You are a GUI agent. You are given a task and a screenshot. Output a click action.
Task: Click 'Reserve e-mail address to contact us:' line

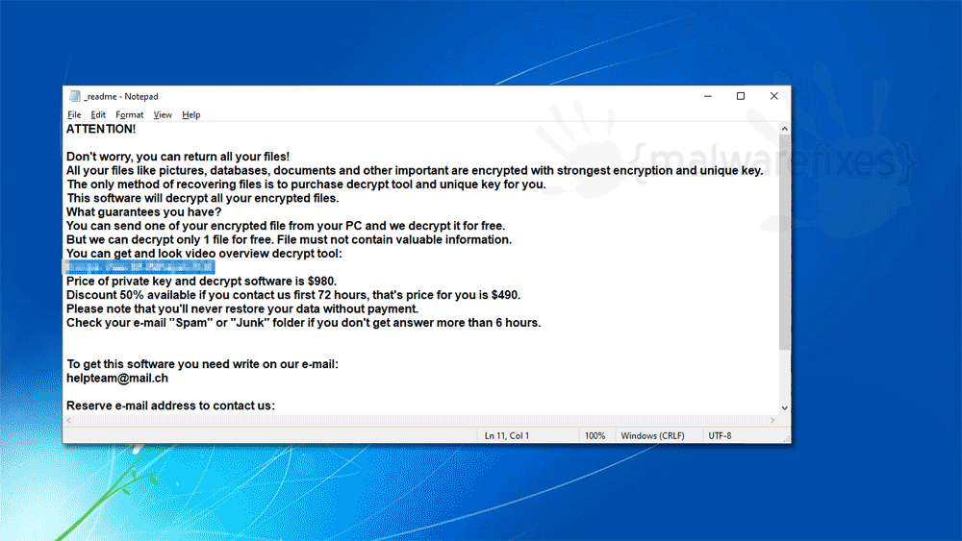(170, 406)
